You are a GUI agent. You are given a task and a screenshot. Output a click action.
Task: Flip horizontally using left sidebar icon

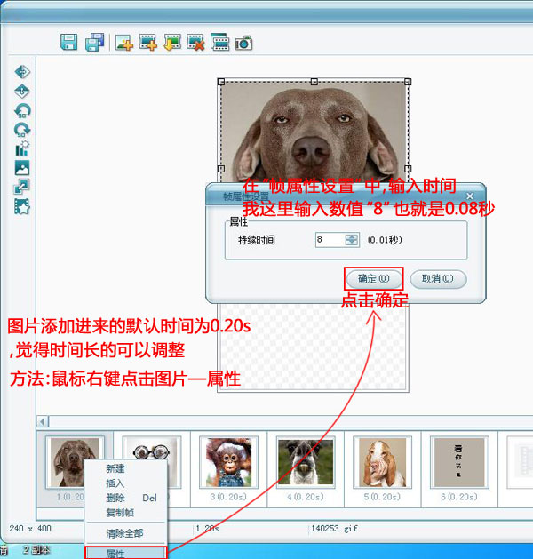pos(22,72)
